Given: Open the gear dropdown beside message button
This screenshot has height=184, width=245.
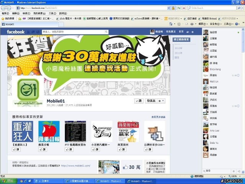Looking at the screenshot, I should point(161,101).
